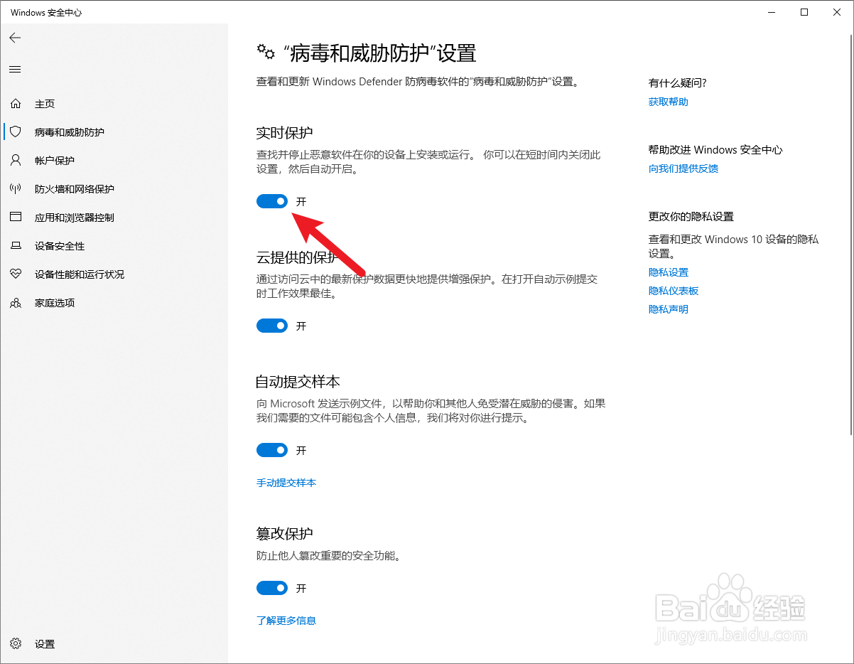Click the app and browser control icon
Image resolution: width=854 pixels, height=664 pixels.
pos(16,218)
